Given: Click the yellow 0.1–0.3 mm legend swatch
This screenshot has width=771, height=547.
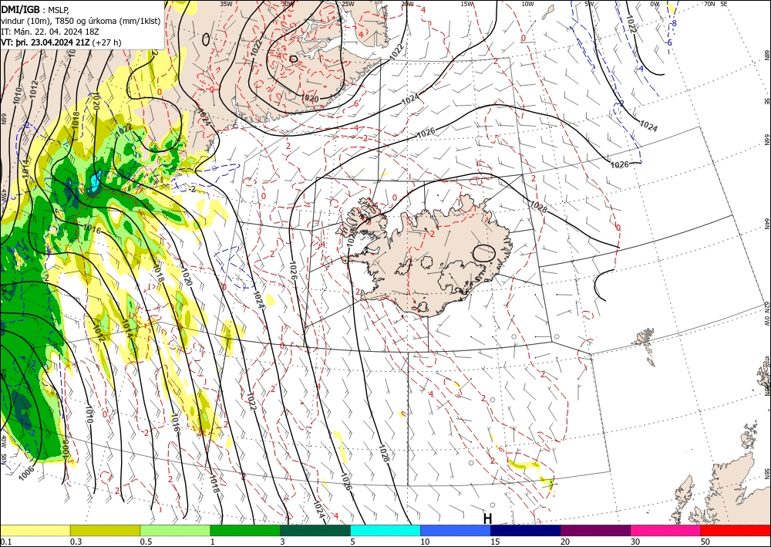Looking at the screenshot, I should 35,531.
